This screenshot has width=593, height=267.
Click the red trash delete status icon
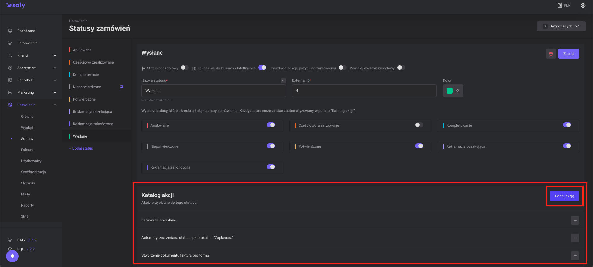pyautogui.click(x=551, y=54)
